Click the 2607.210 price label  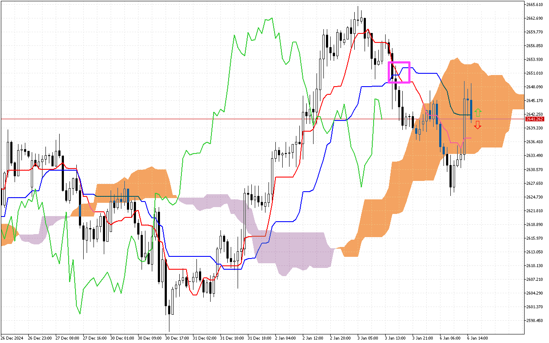(534, 280)
